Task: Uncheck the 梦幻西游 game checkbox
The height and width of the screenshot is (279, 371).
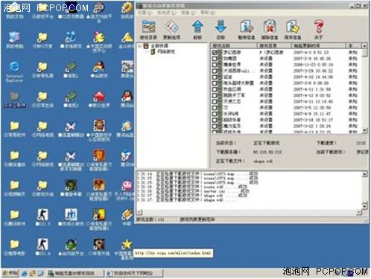Action: click(x=215, y=52)
